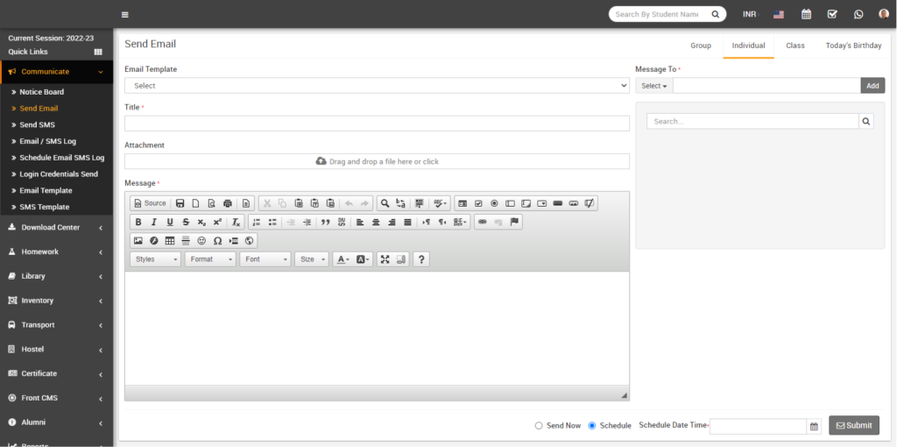Expand the Download Center menu
This screenshot has height=447, width=897.
(56, 228)
